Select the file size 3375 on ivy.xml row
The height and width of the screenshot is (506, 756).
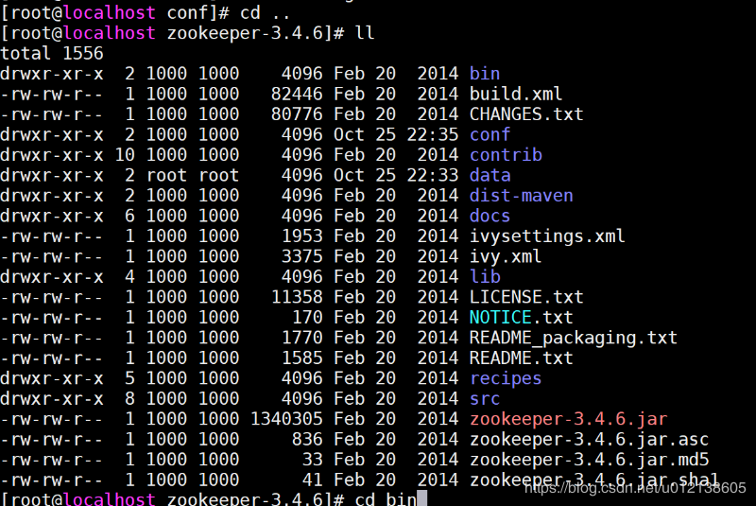click(x=301, y=256)
